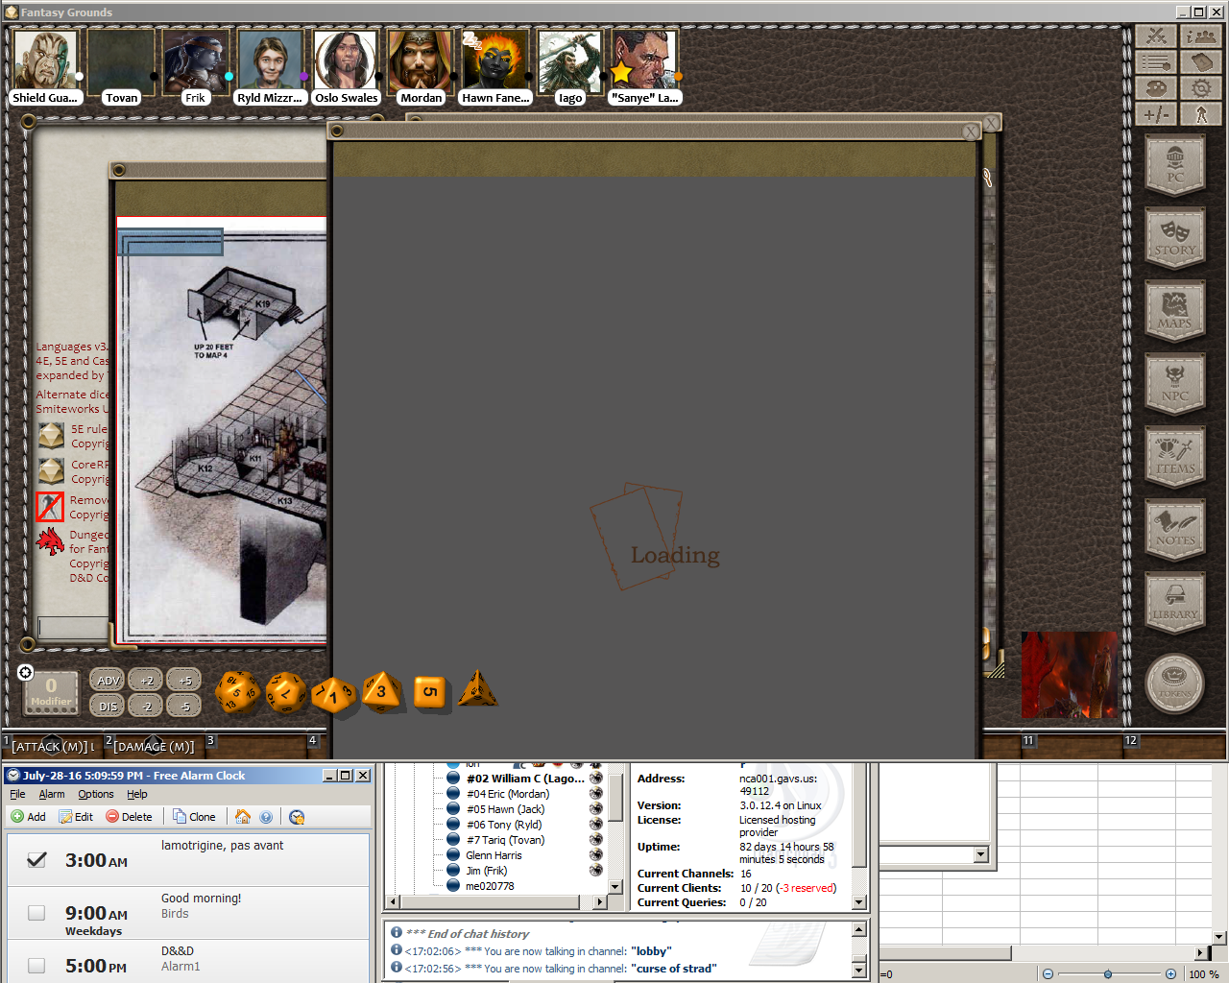Toggle the DIS disadvantage button
The image size is (1229, 983).
click(x=108, y=706)
